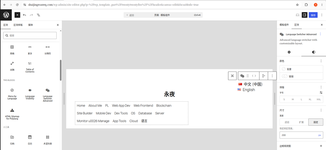326x150 pixels.
Task: Click the Database navigation item
Action: point(145,113)
